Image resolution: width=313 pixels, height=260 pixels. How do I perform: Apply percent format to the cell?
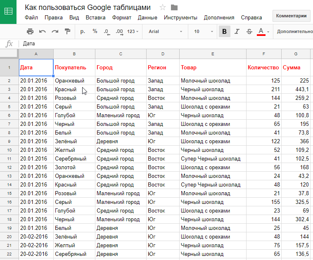[x=95, y=31]
